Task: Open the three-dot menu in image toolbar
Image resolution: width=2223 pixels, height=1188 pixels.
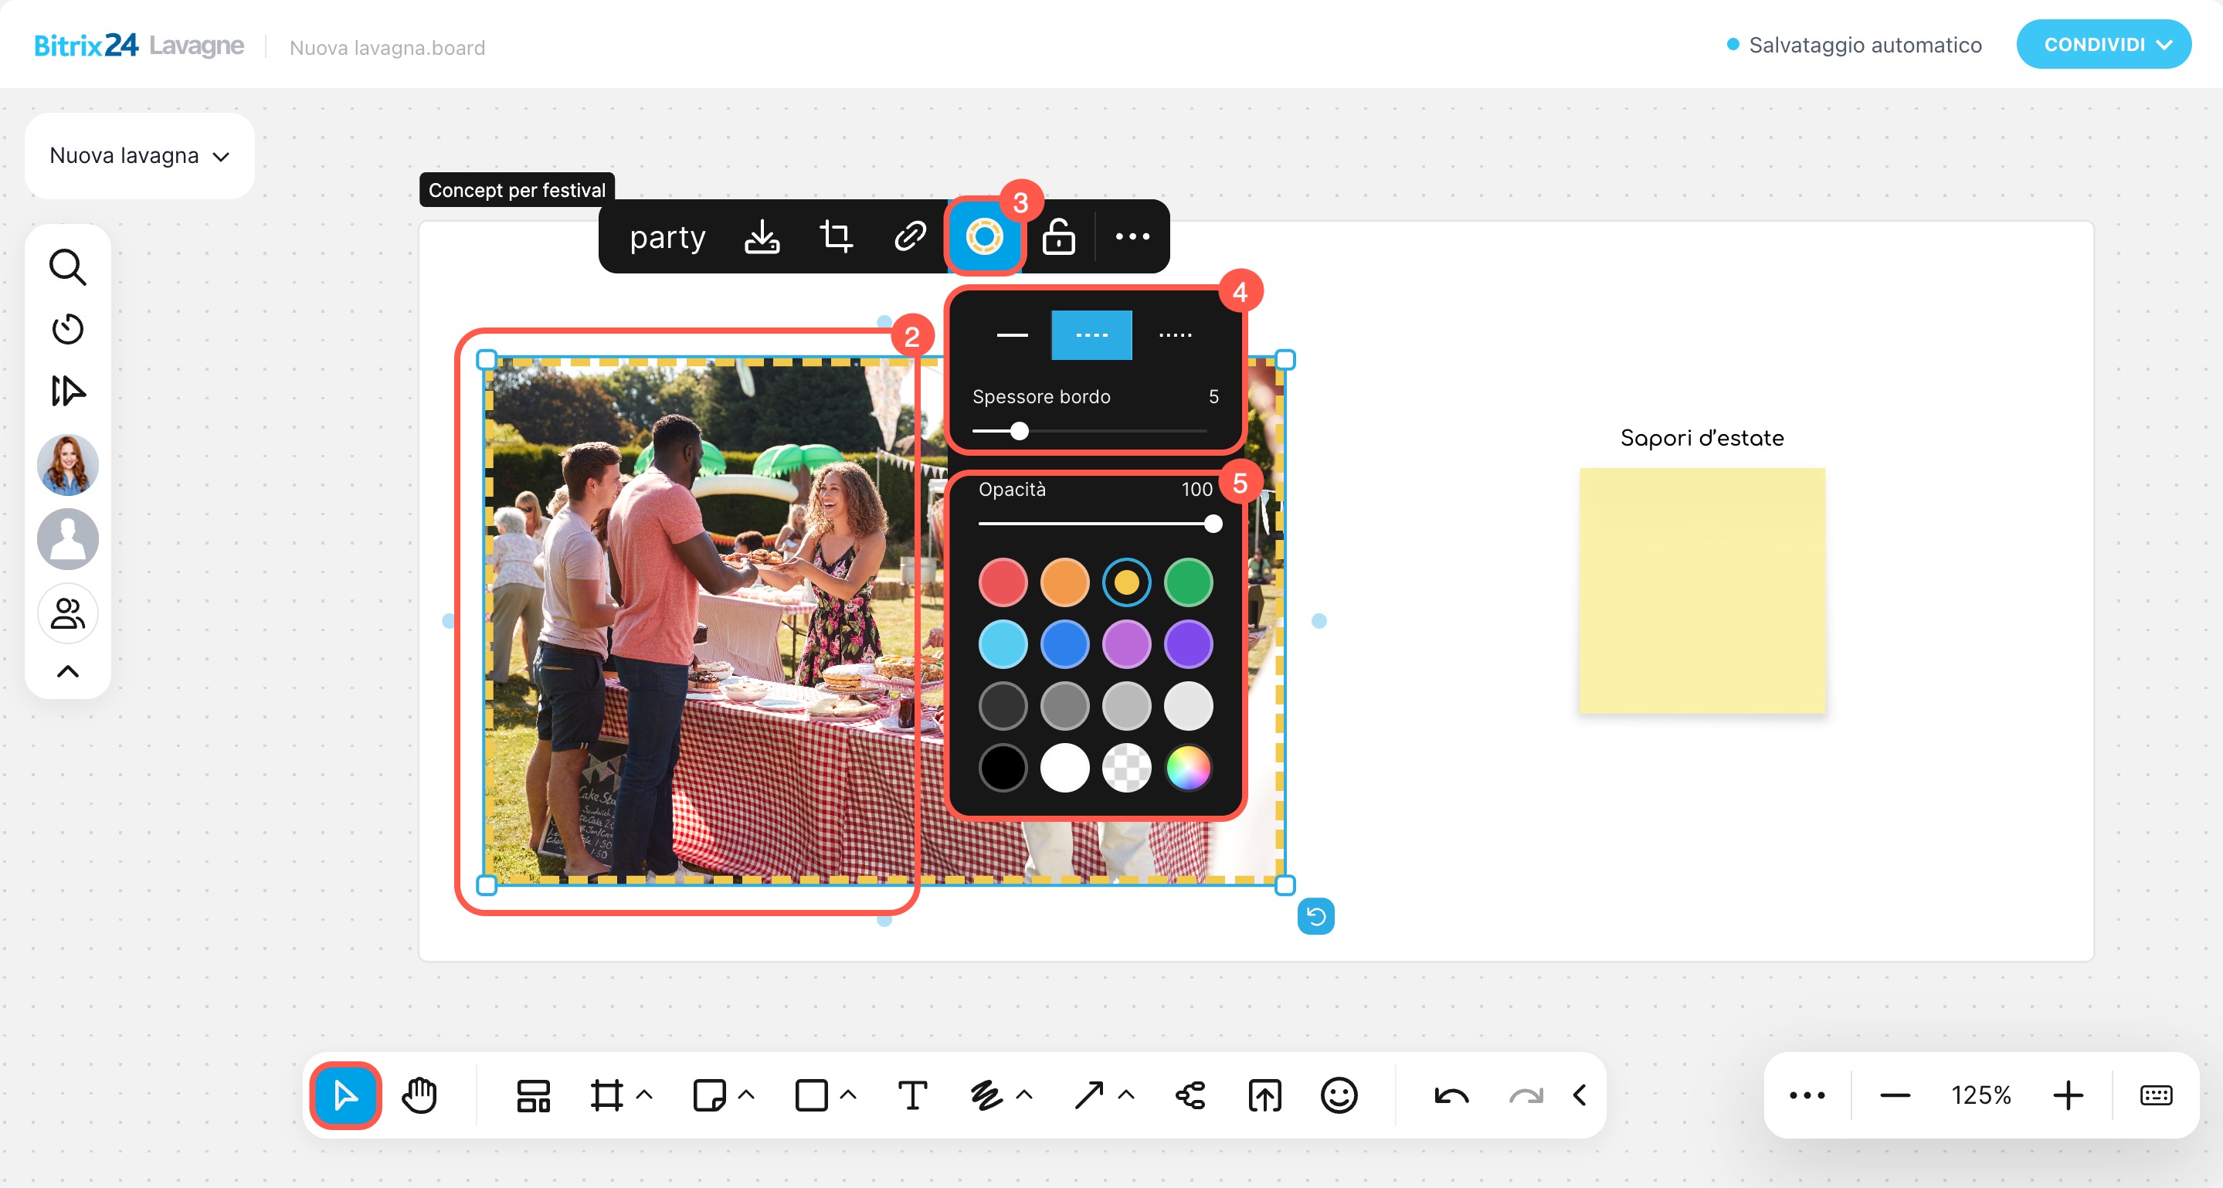Action: (1132, 236)
